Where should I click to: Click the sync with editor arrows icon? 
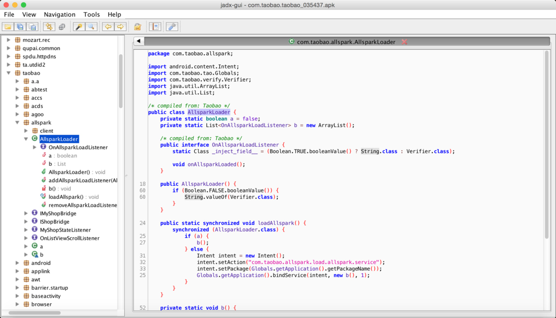pos(49,27)
